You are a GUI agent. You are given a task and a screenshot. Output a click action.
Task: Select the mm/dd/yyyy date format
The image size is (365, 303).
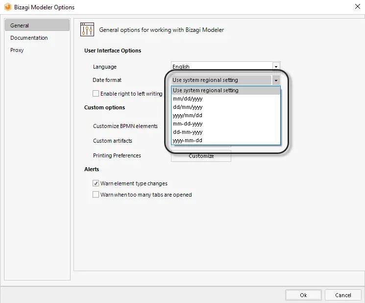coord(225,99)
